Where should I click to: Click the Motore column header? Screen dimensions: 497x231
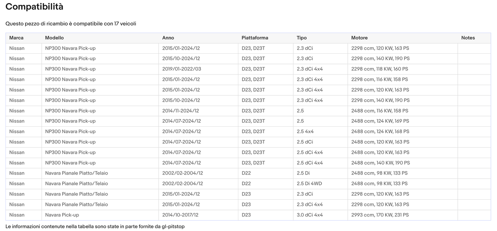pos(359,38)
